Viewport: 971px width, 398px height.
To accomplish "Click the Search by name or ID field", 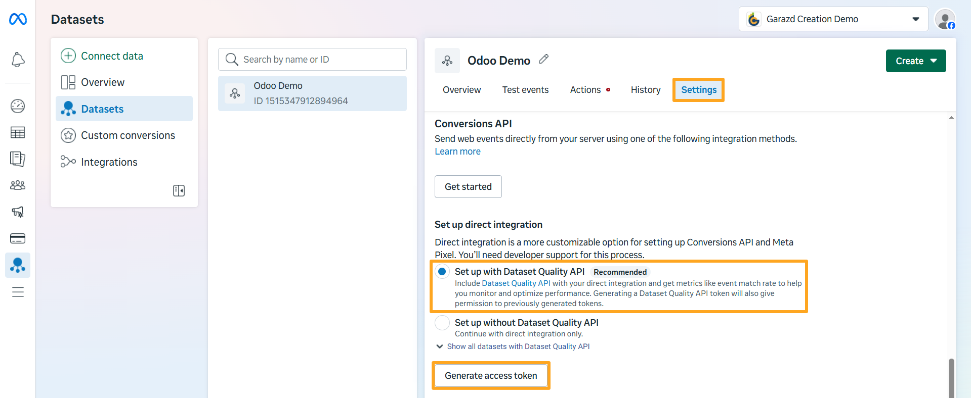I will point(312,60).
